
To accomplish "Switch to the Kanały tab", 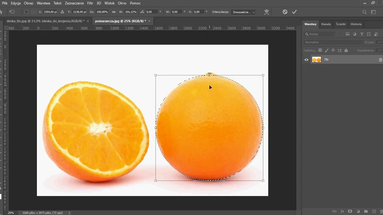I will 326,24.
